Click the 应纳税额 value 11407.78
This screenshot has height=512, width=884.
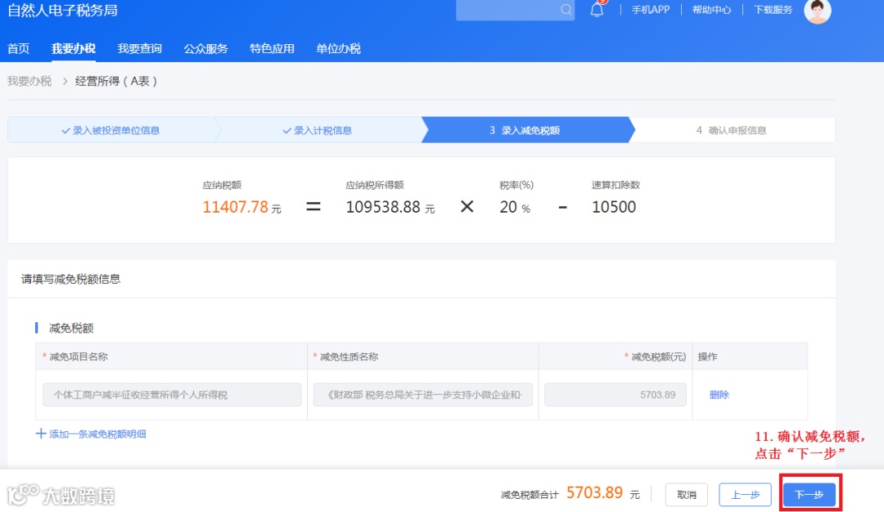click(x=235, y=207)
